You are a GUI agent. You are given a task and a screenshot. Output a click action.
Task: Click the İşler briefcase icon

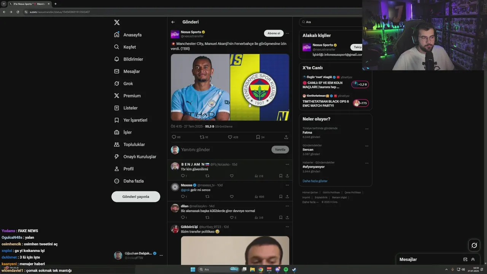point(117,132)
